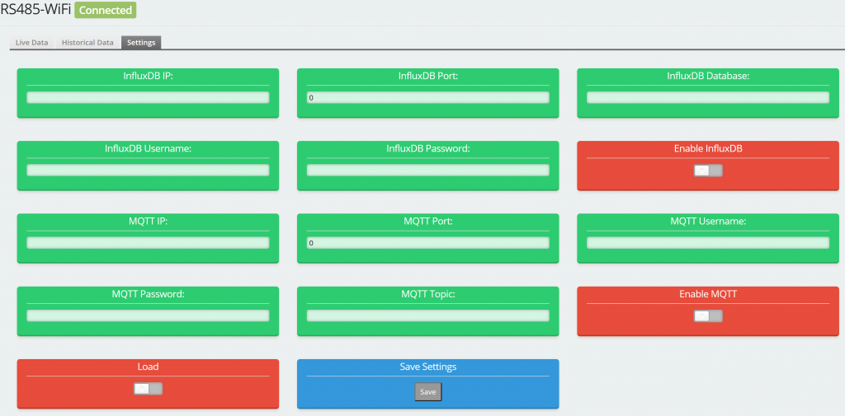The width and height of the screenshot is (845, 416).
Task: Focus the InfluxDB IP input field
Action: pos(148,97)
